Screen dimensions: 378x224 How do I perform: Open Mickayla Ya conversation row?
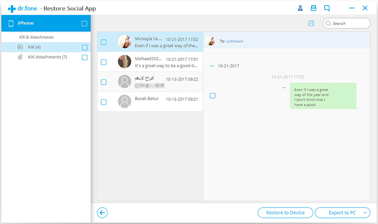150,42
